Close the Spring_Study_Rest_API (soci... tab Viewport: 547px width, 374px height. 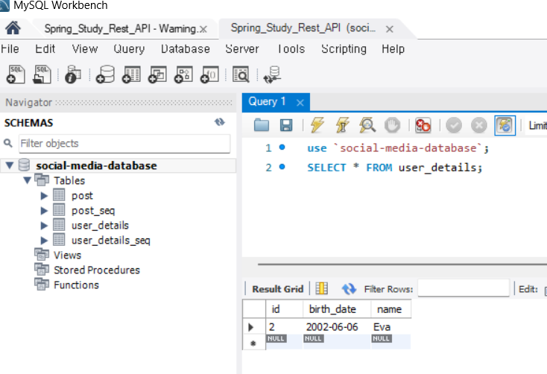pyautogui.click(x=389, y=29)
